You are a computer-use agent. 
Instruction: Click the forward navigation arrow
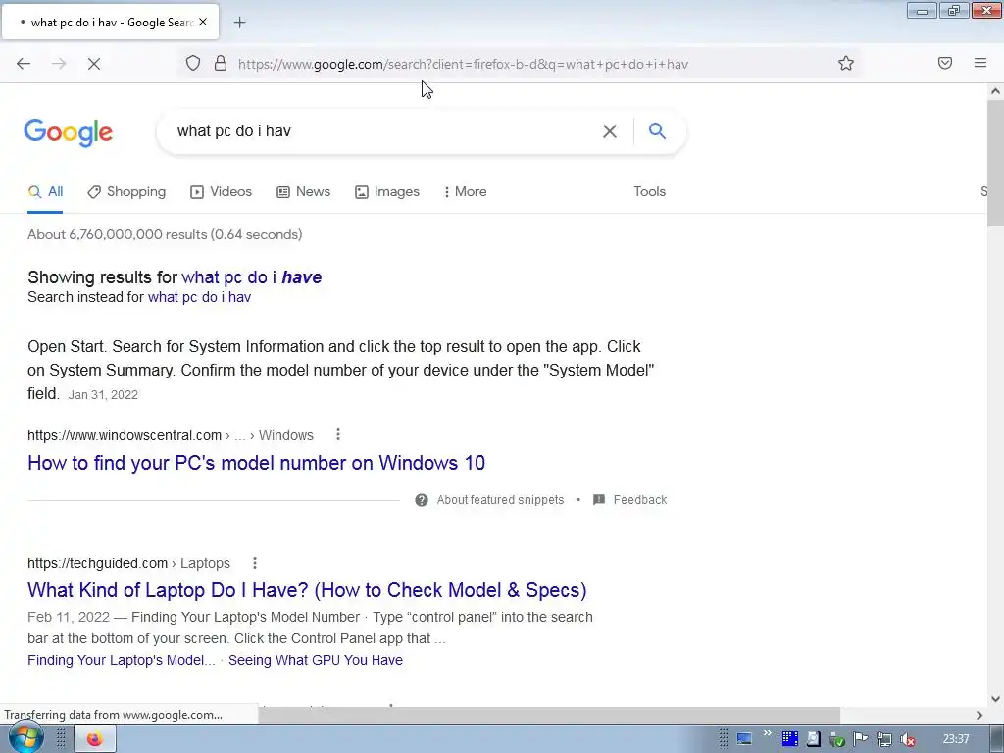coord(59,64)
